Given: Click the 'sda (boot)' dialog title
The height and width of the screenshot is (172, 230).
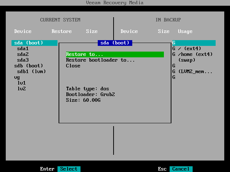Looking at the screenshot, I should click(115, 43).
